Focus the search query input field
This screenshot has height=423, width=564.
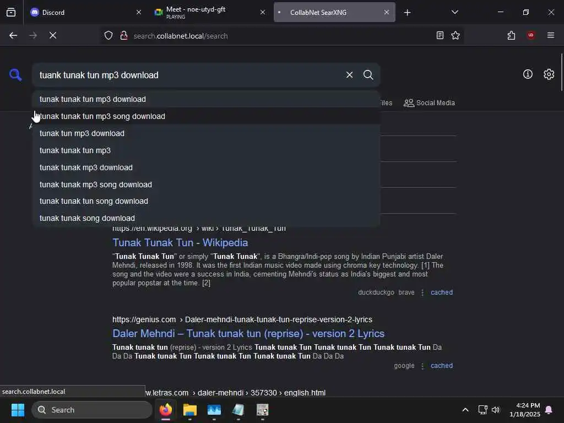pyautogui.click(x=189, y=75)
